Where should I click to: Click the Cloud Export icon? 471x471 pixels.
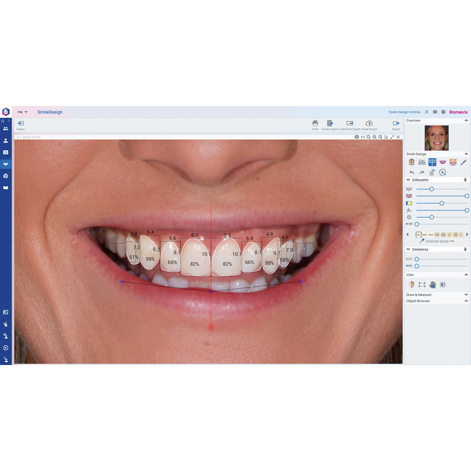369,124
